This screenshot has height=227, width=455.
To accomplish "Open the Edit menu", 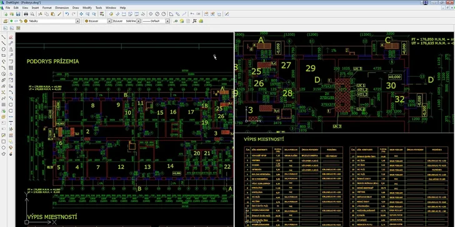I will pos(16,8).
